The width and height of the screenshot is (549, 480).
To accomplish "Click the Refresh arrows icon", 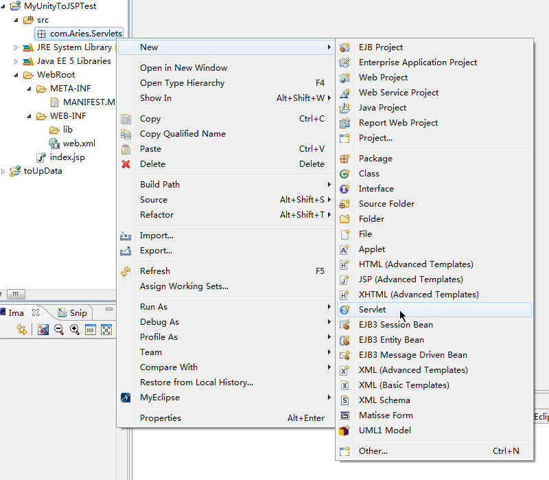I will [x=126, y=271].
